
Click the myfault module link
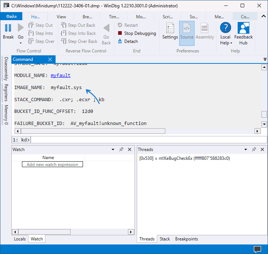[60, 76]
